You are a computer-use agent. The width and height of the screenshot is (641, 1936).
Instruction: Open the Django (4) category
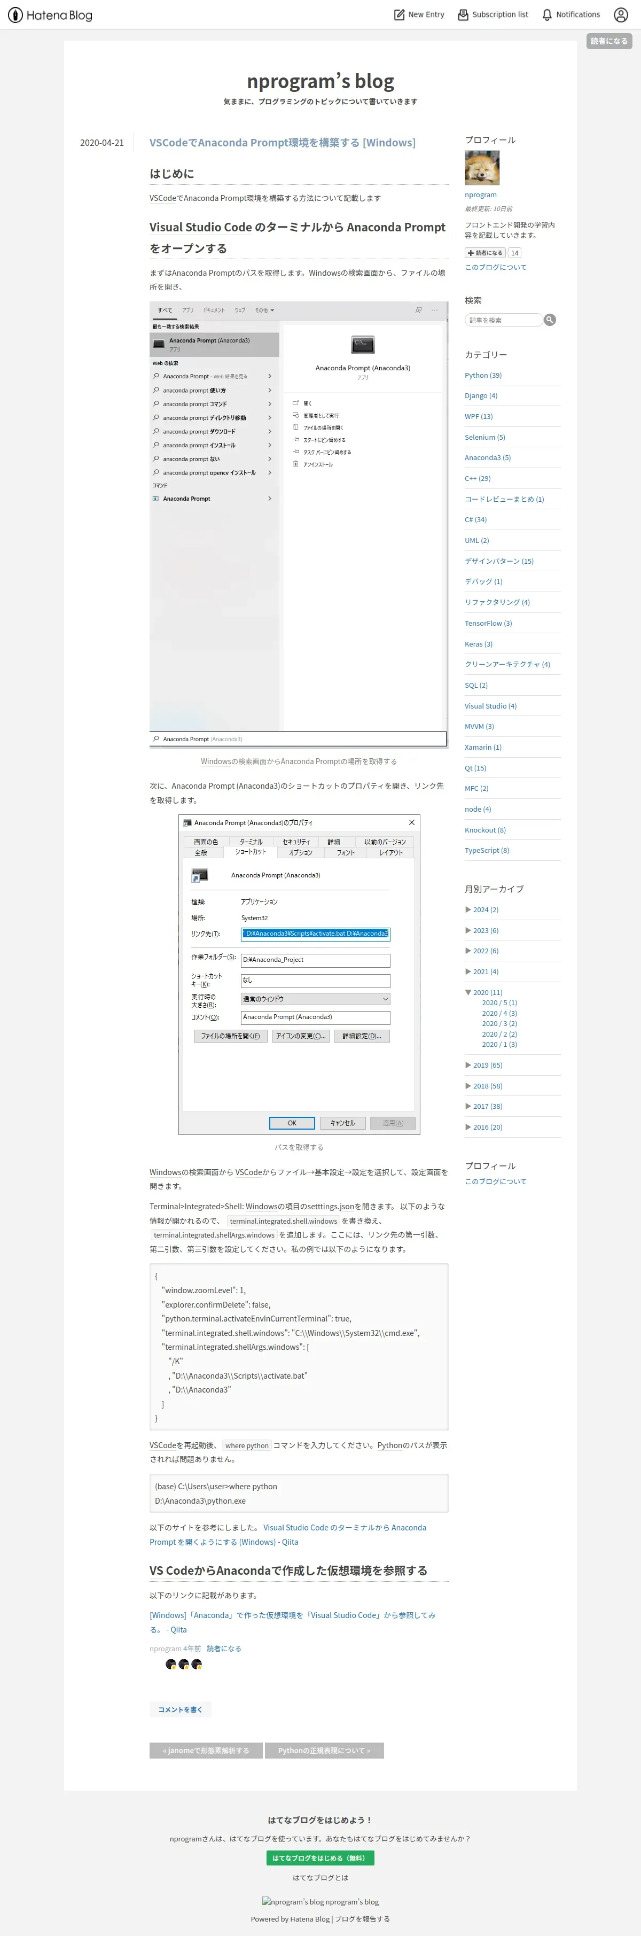[481, 396]
